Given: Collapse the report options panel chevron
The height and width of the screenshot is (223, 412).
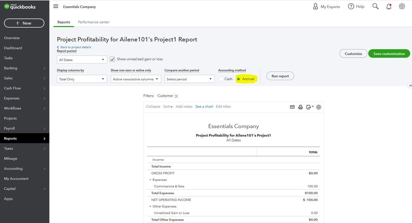Looking at the screenshot, I should click(x=410, y=86).
